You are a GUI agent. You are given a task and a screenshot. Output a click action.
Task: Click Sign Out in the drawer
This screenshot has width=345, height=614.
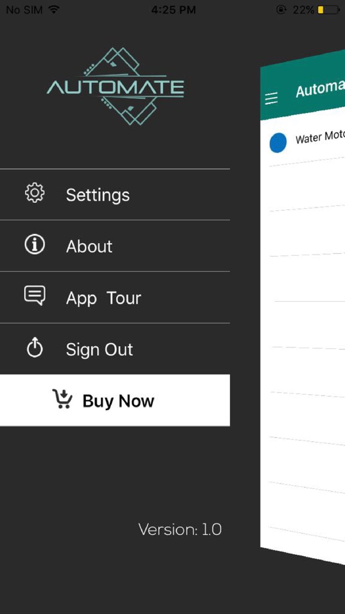(99, 349)
